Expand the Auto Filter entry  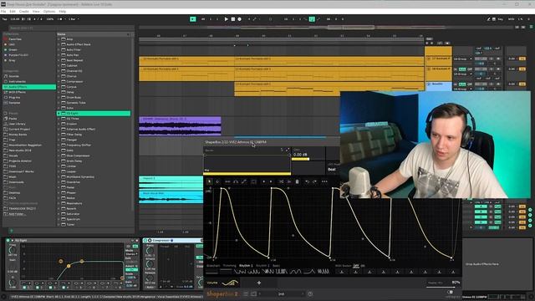pyautogui.click(x=59, y=50)
